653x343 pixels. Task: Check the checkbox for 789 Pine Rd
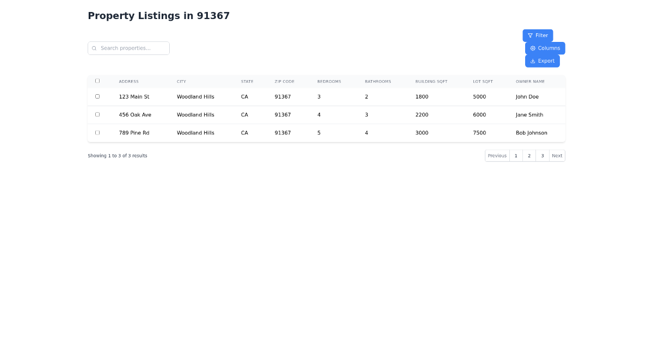[x=97, y=132]
